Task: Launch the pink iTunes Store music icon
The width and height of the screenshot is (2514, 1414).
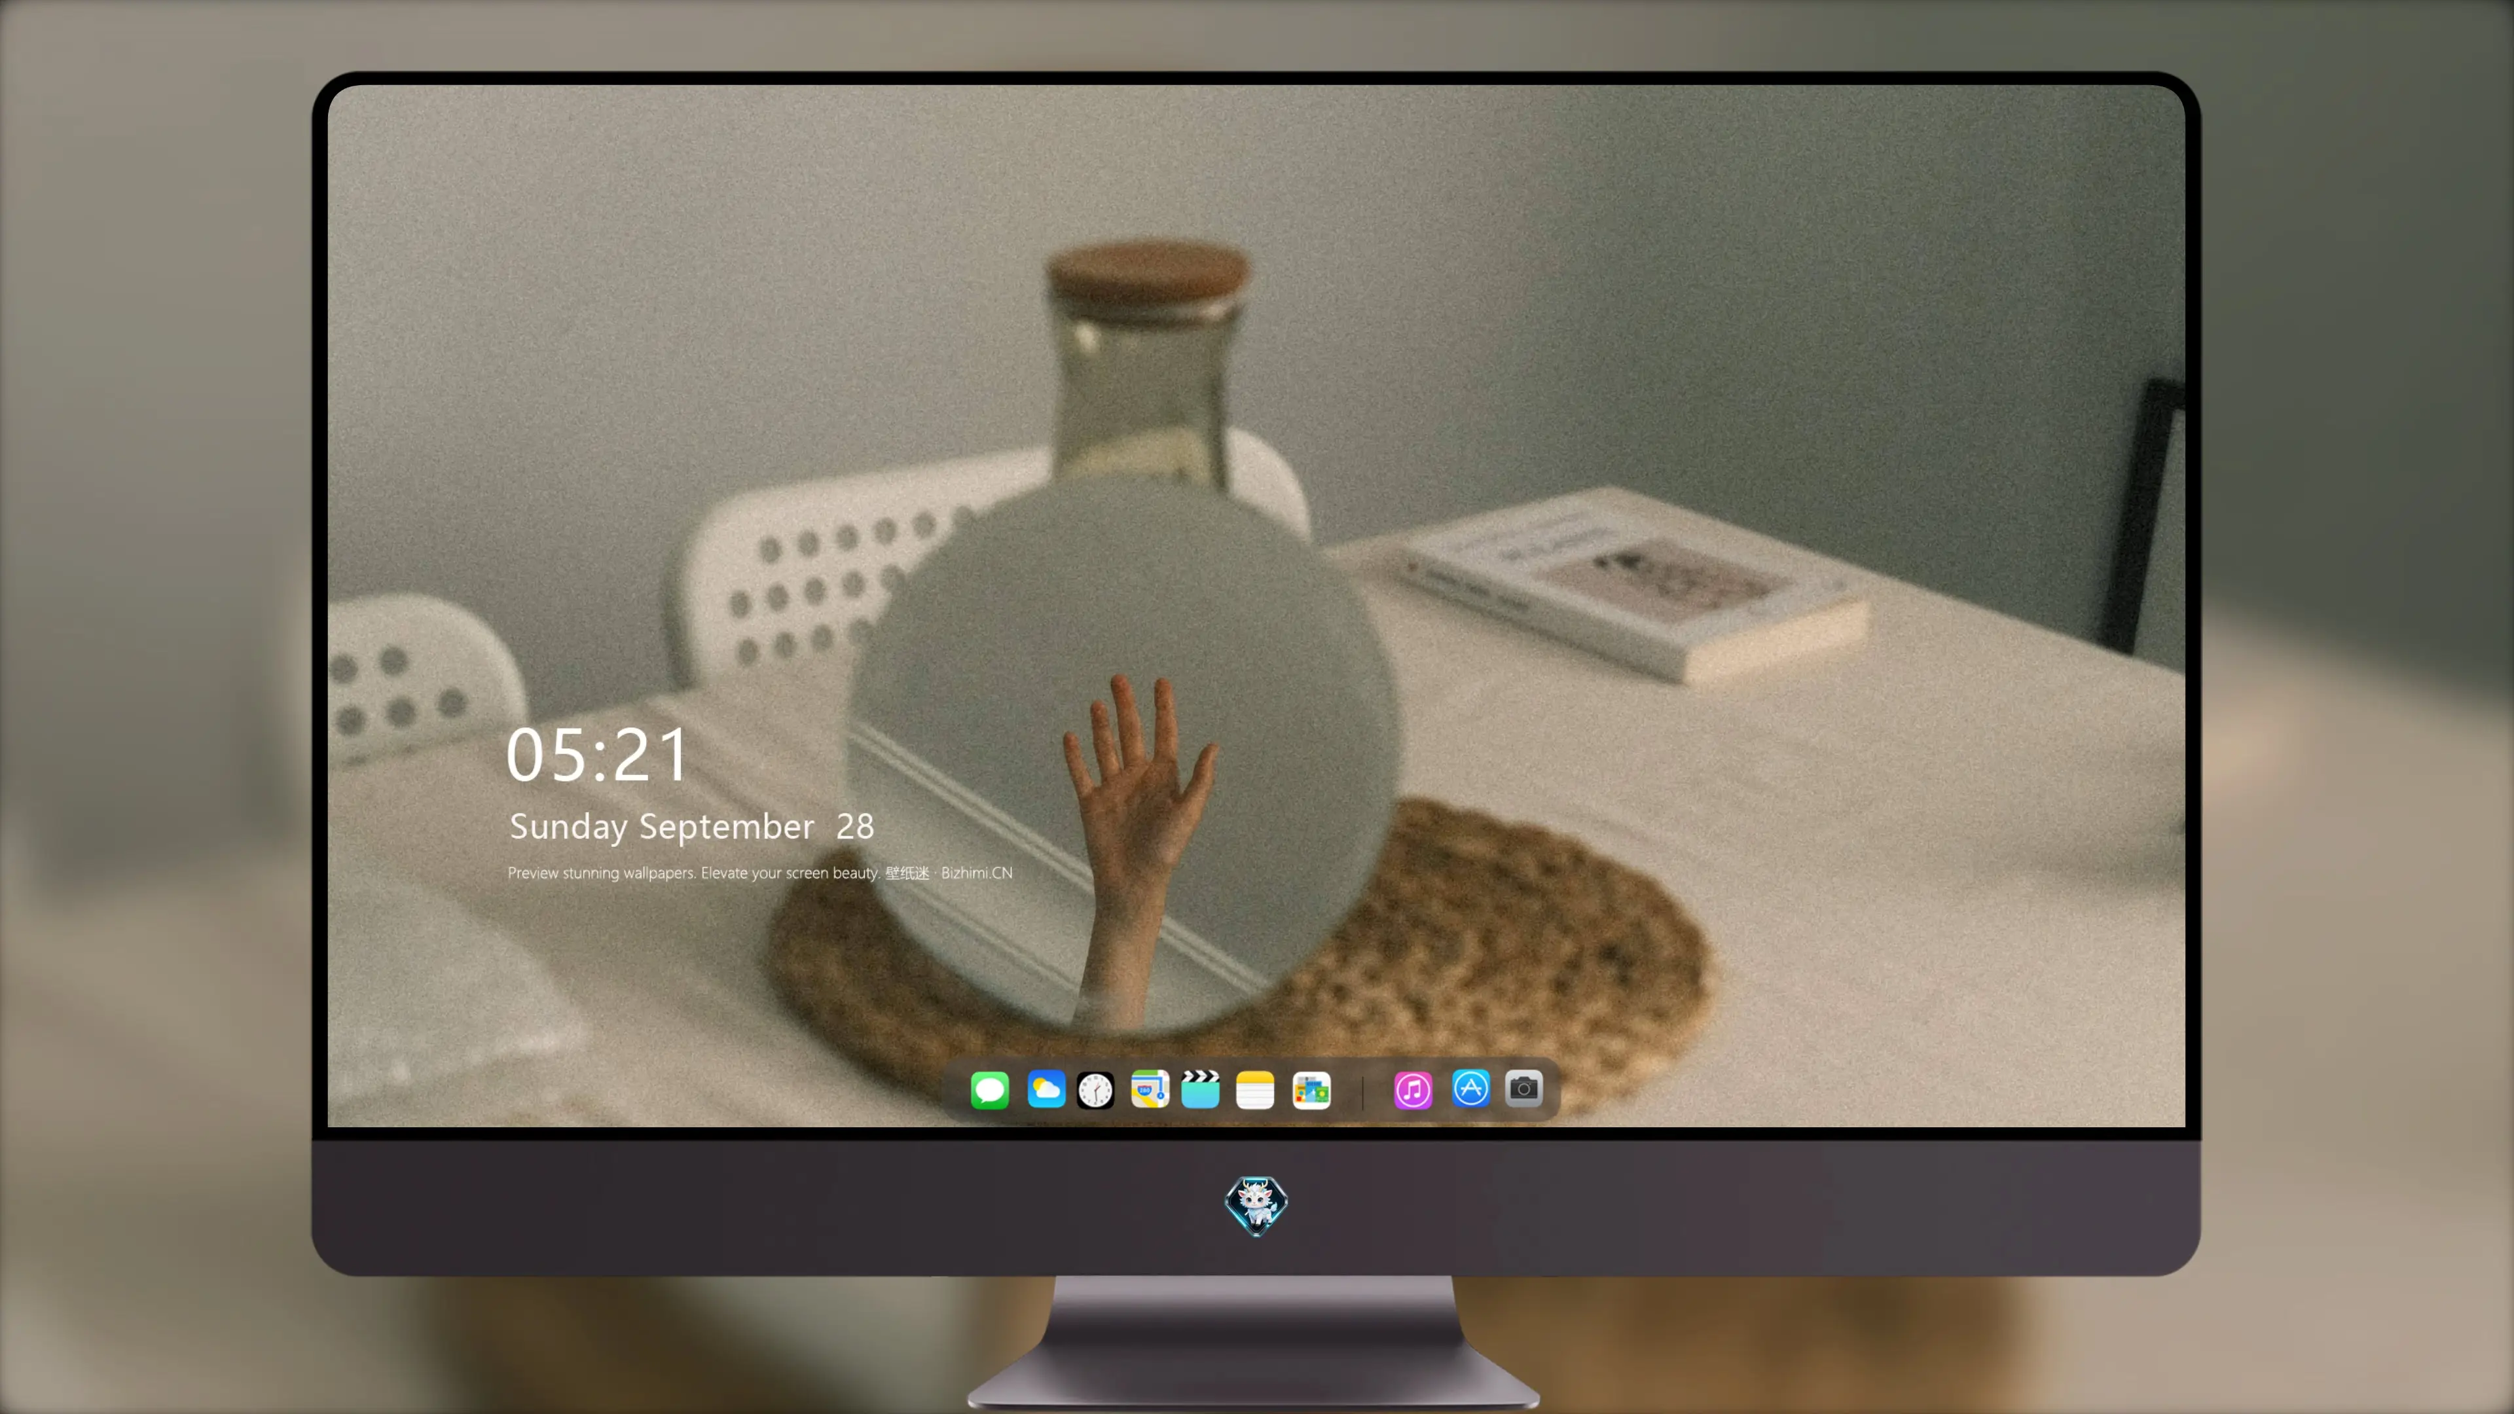Action: click(1413, 1089)
